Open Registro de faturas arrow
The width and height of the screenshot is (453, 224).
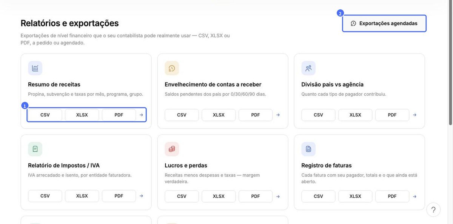(414, 196)
